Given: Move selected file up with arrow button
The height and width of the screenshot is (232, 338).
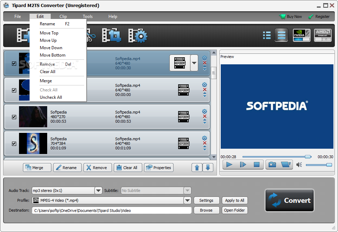Looking at the screenshot, I should click(197, 167).
